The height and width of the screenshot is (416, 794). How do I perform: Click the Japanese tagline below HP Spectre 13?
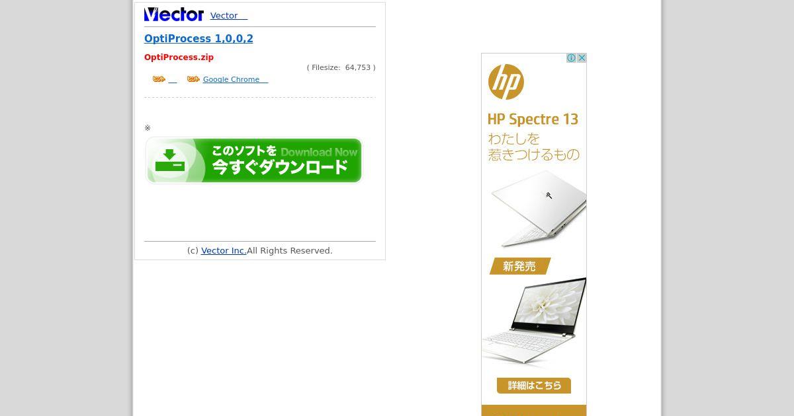pyautogui.click(x=533, y=147)
